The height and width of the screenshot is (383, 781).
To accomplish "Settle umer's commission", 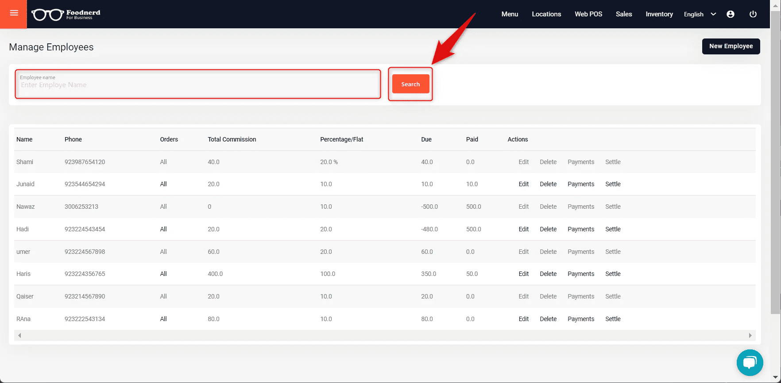I will (613, 252).
